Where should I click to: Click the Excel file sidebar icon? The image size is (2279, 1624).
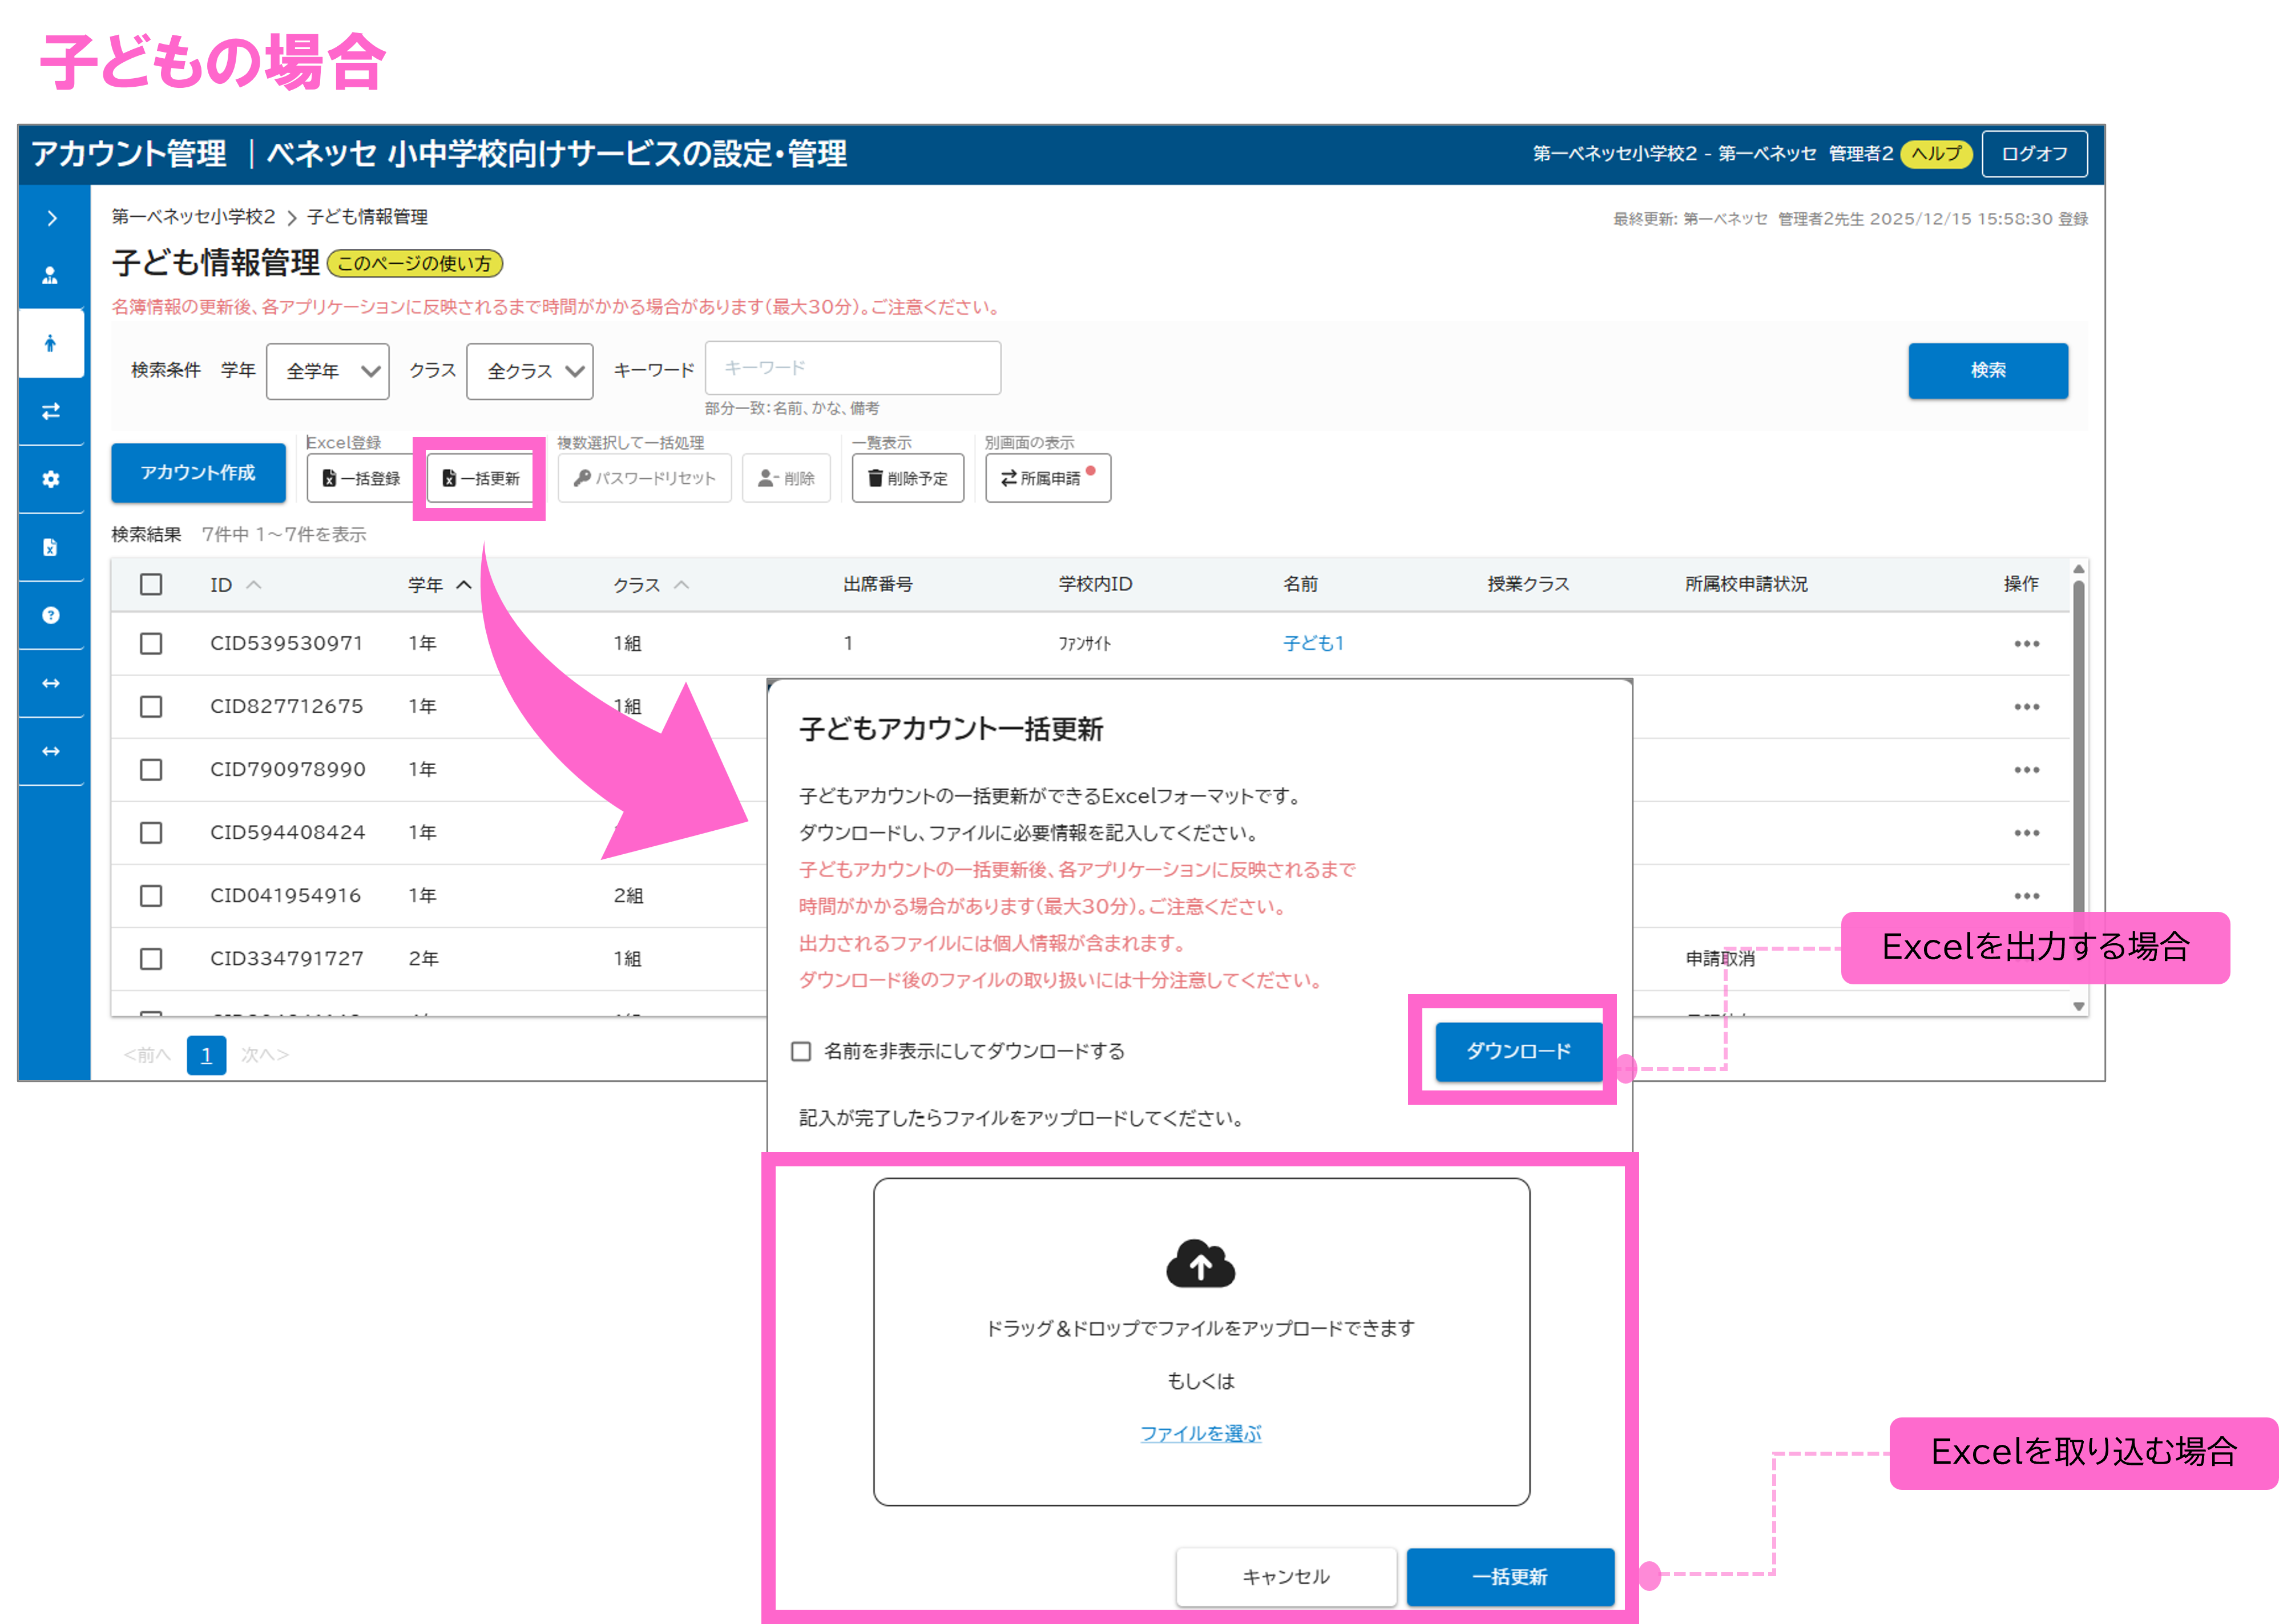(50, 547)
